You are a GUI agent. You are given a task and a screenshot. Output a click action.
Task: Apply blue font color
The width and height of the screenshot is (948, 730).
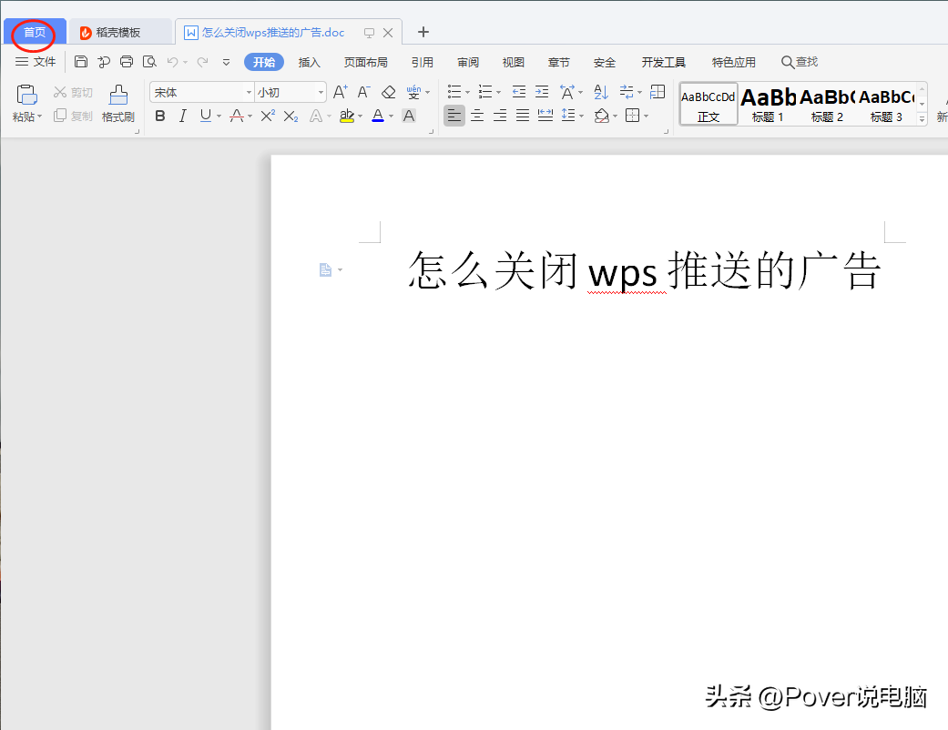378,116
